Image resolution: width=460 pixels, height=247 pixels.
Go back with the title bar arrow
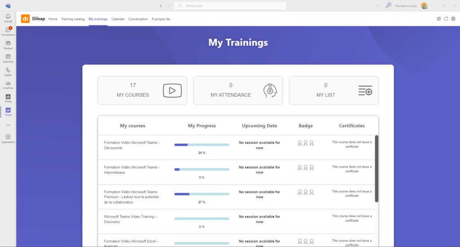[161, 5]
